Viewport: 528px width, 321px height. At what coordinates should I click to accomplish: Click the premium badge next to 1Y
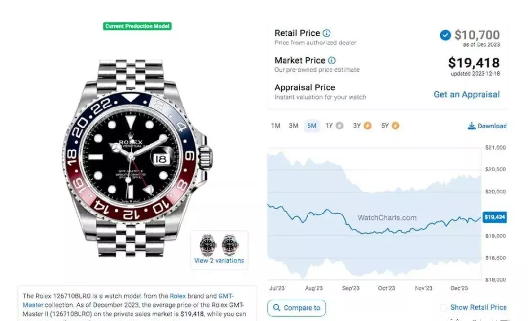coord(340,126)
